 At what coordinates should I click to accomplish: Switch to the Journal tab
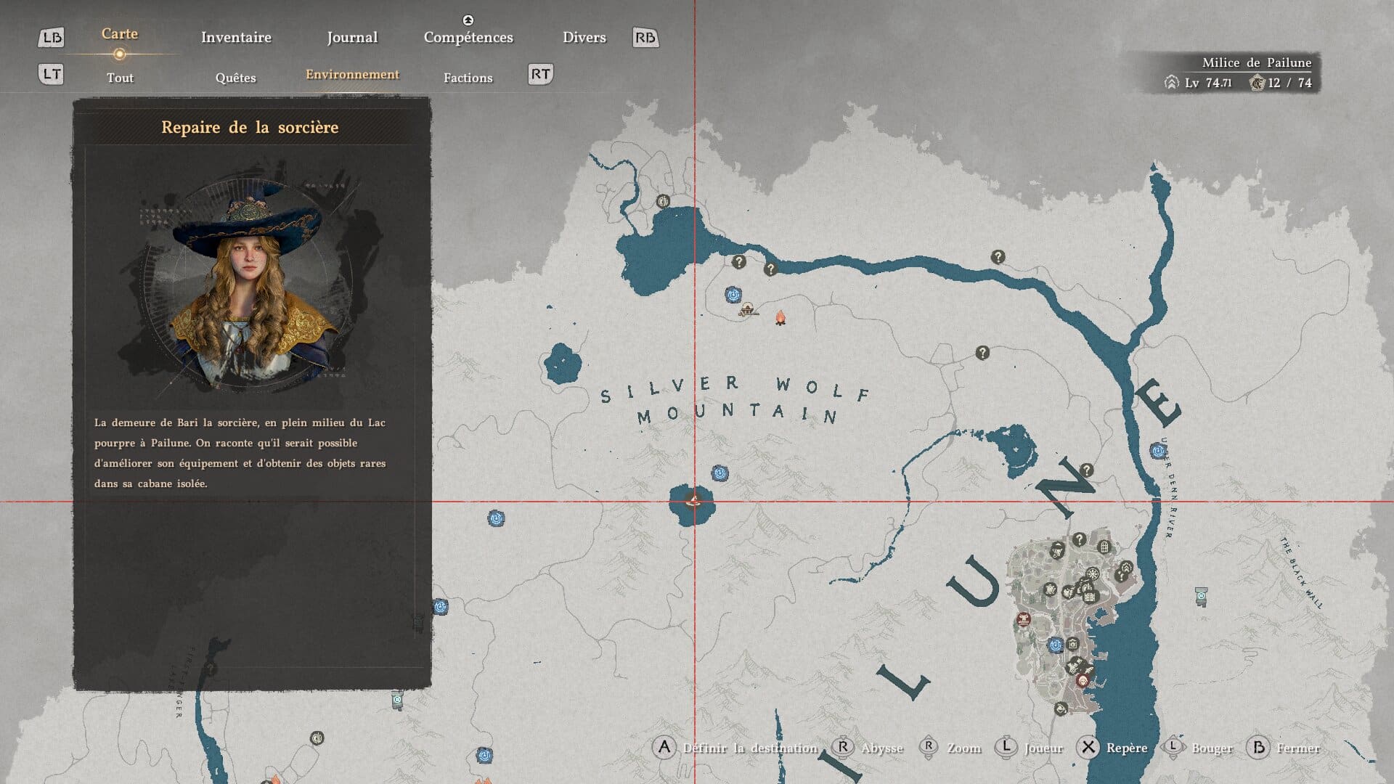tap(352, 37)
